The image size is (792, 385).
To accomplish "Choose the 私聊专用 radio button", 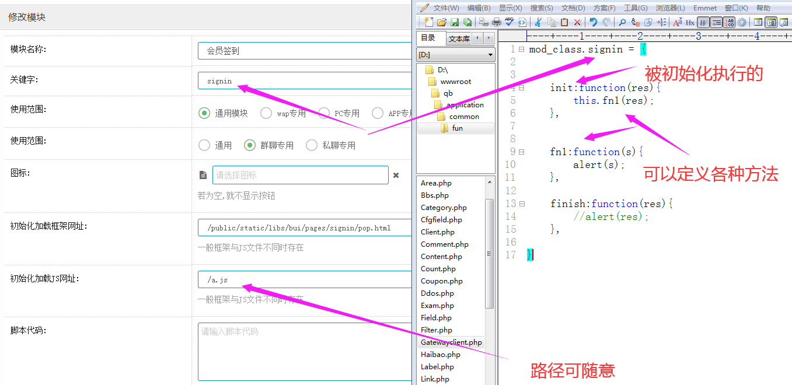I will pyautogui.click(x=312, y=145).
